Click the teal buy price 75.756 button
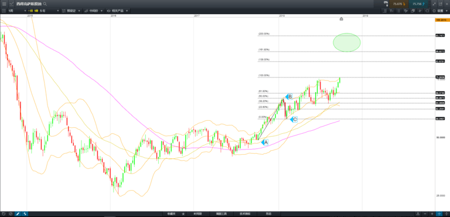450x217 pixels. 418,4
